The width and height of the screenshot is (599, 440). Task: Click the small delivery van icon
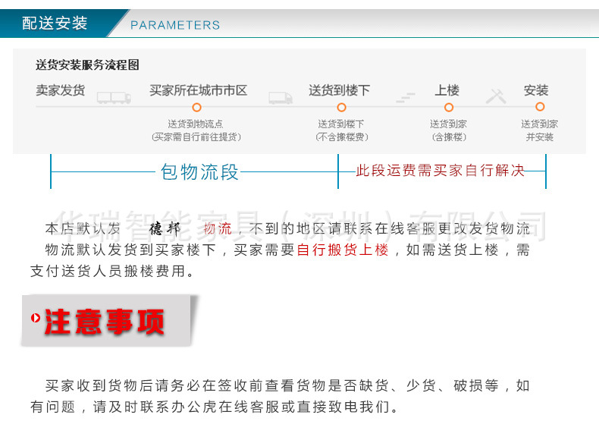pos(280,97)
